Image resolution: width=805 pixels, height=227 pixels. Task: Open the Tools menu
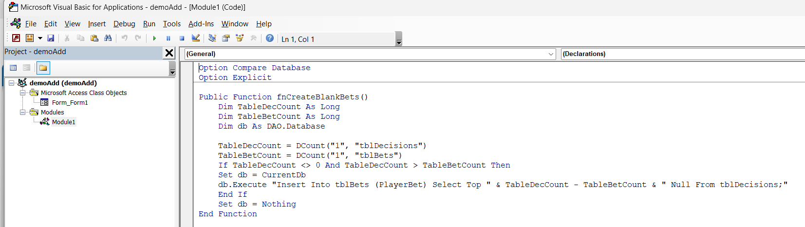point(171,24)
